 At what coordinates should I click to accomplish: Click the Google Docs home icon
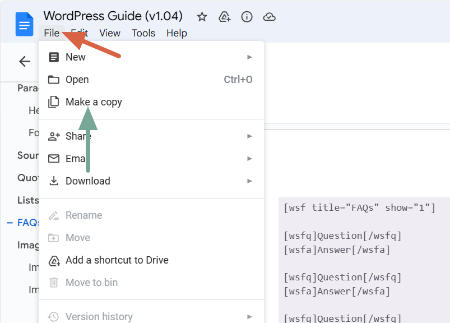tap(24, 24)
